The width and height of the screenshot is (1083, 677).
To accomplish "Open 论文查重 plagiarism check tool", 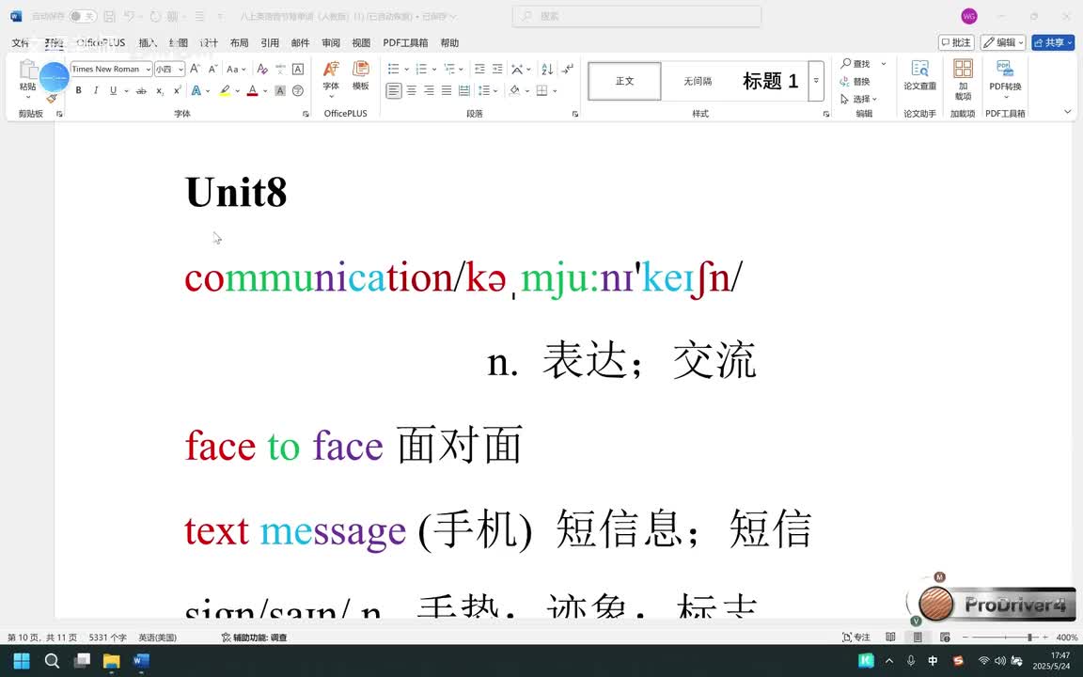I will (919, 76).
